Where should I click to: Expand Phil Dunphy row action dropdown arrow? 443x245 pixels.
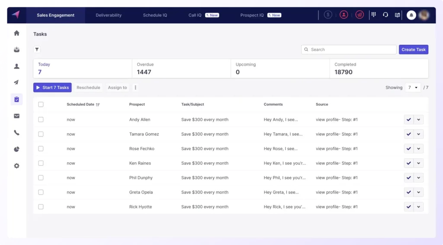[418, 178]
